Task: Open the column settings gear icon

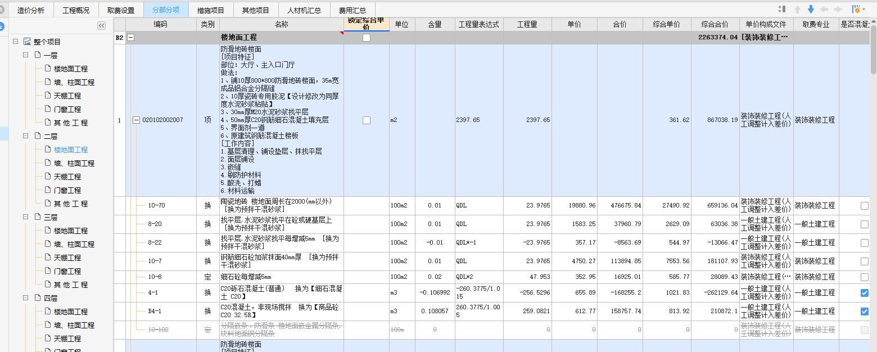Action: tap(856, 10)
